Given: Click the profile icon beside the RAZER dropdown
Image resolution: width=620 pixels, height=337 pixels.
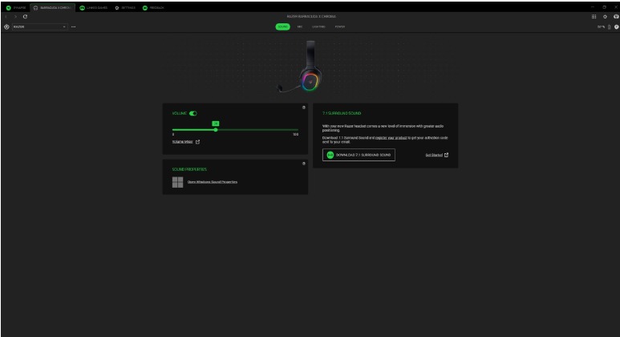Looking at the screenshot, I should (6, 27).
